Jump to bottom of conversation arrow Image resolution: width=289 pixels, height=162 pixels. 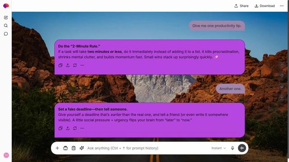[x=282, y=97]
